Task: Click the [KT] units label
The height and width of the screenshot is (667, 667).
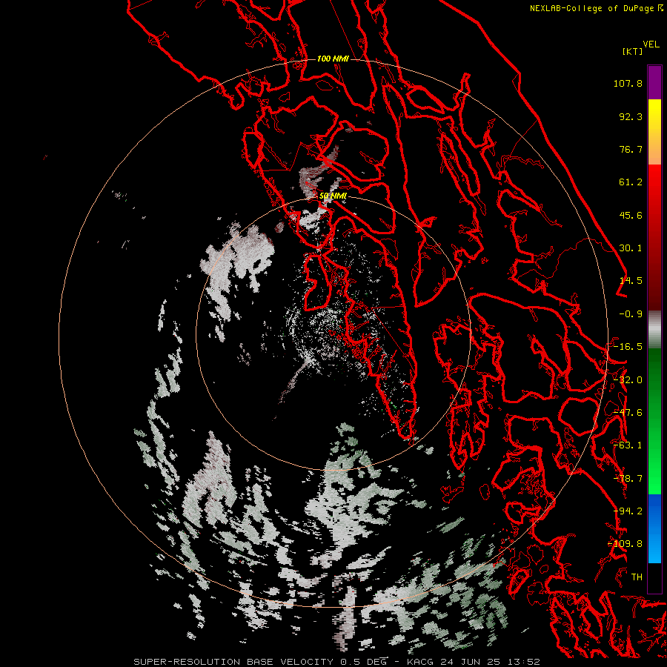Action: 633,51
